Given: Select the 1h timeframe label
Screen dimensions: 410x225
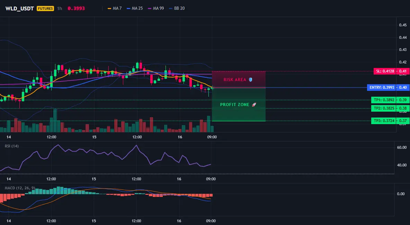Looking at the screenshot, I should pos(60,8).
